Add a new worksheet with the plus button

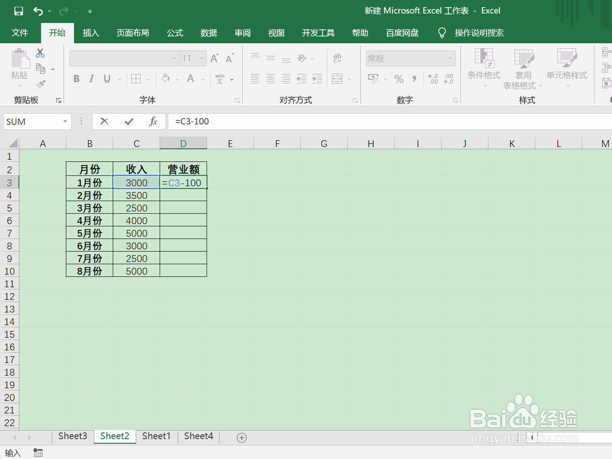(242, 437)
